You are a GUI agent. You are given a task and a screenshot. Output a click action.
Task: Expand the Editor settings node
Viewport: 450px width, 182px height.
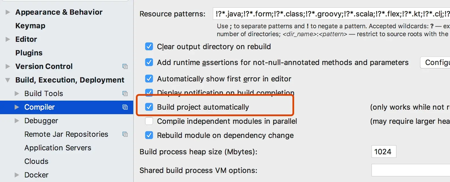point(8,39)
